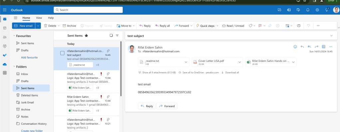This screenshot has height=132, width=340.
Task: Click Add favourite link
Action: coord(29,58)
